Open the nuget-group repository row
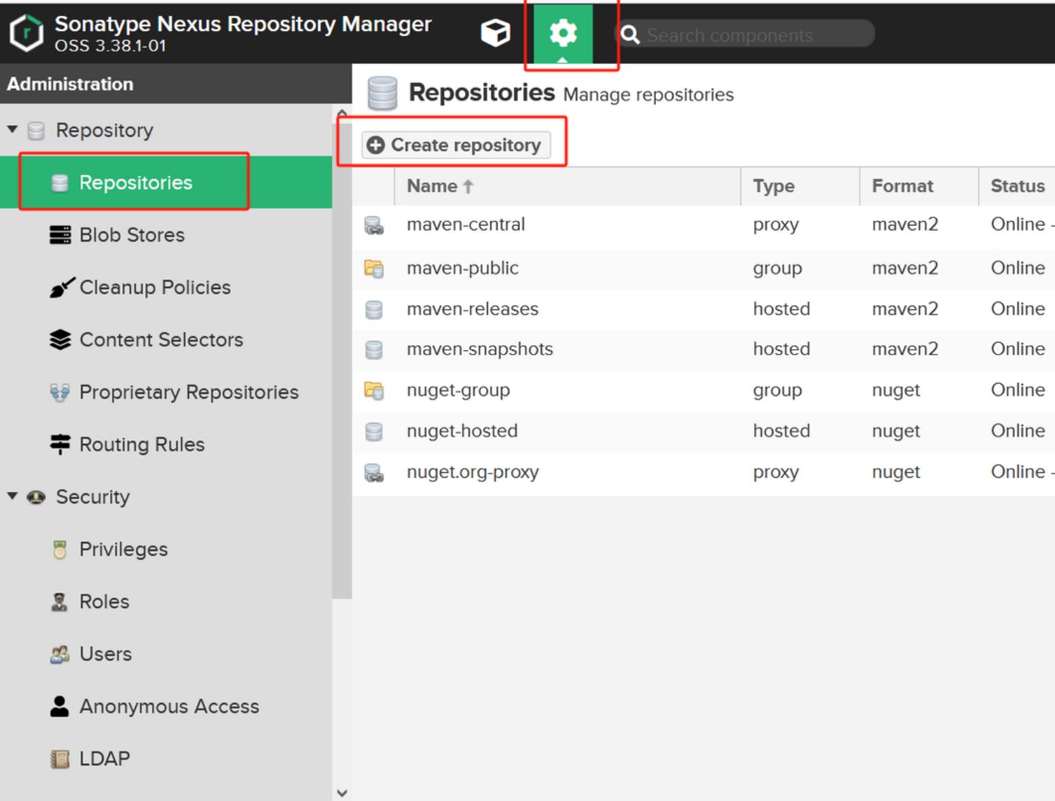Image resolution: width=1055 pixels, height=801 pixels. point(703,391)
